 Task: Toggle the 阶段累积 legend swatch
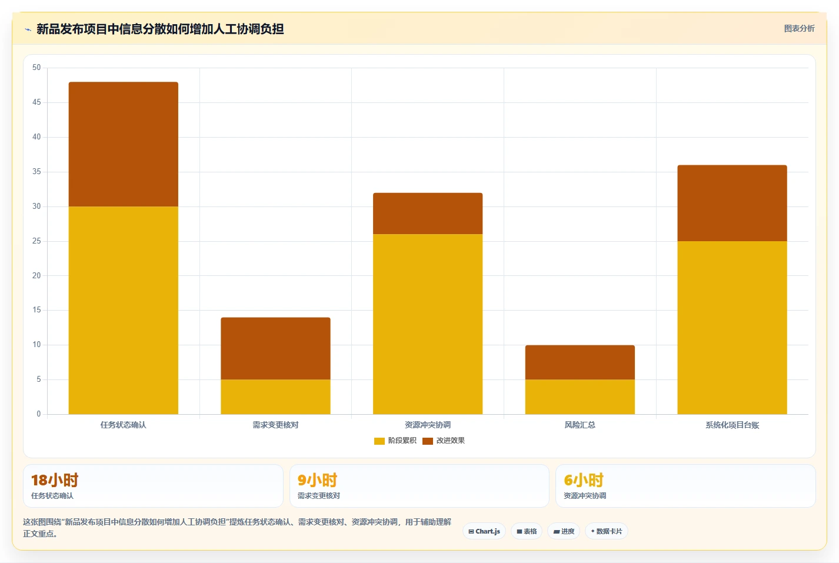point(379,441)
